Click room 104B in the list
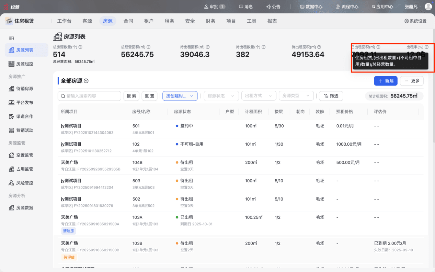 [138, 162]
